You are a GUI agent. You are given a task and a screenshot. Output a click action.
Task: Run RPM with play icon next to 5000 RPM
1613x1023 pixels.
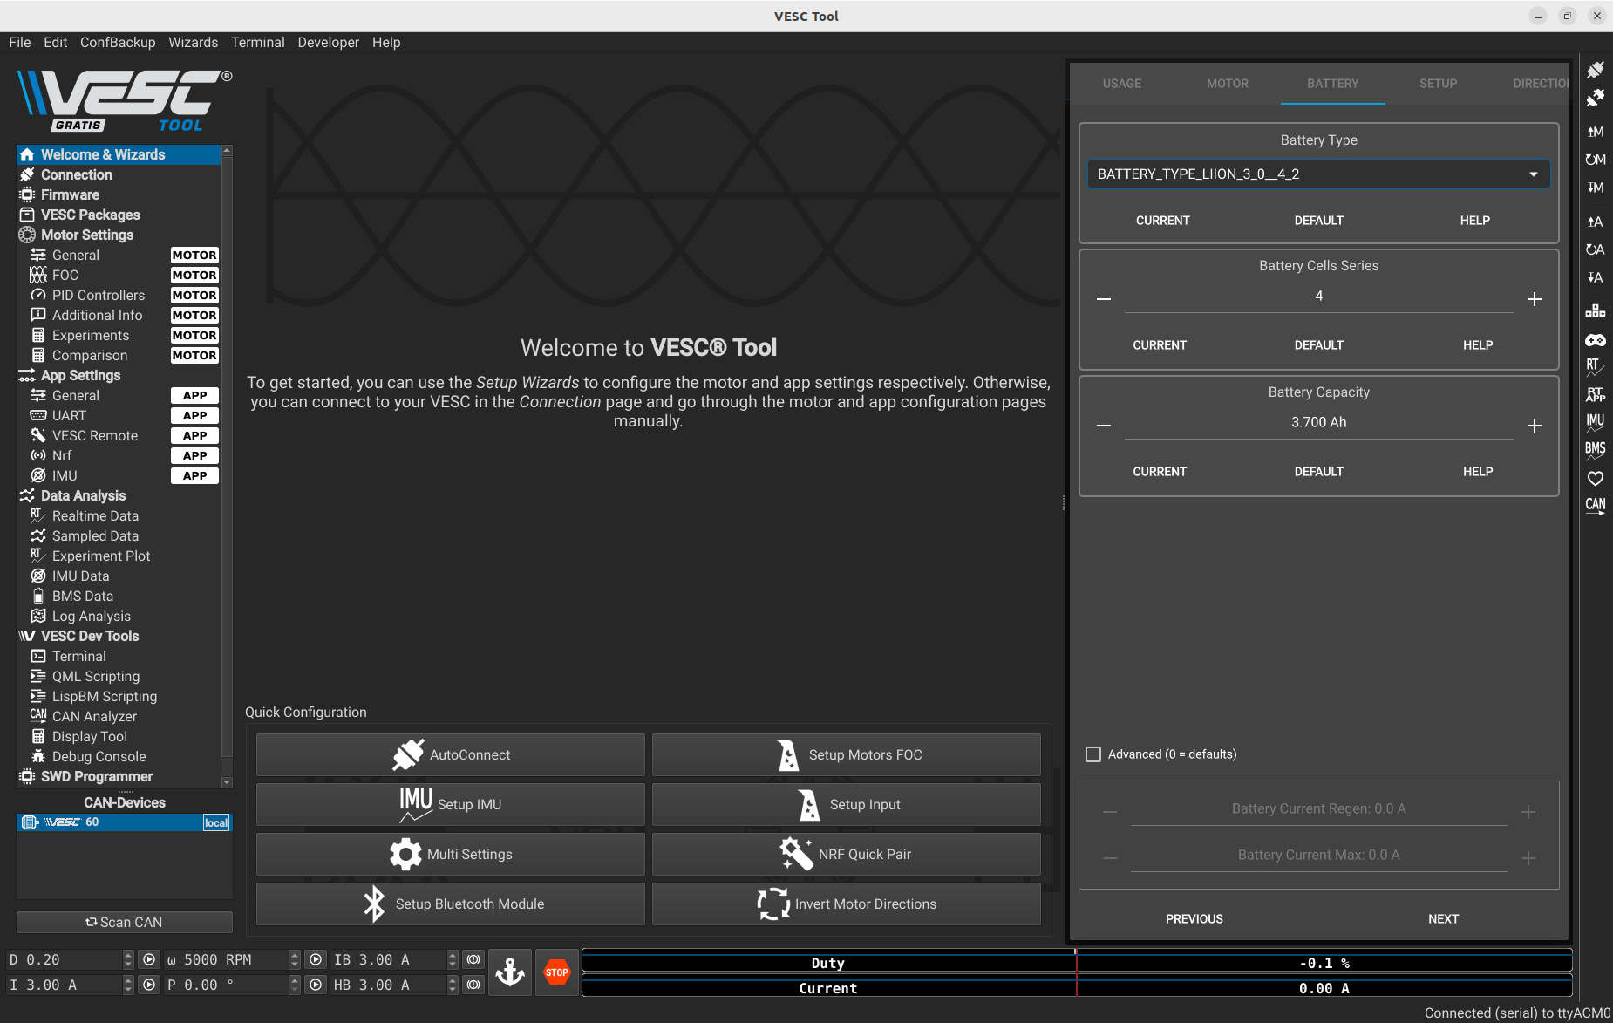click(x=316, y=959)
